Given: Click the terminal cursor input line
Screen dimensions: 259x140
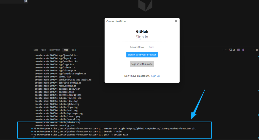Looking at the screenshot, I should tap(34, 138).
